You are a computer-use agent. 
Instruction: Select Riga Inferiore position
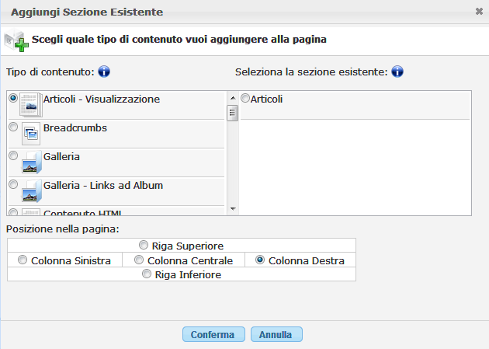click(x=147, y=274)
